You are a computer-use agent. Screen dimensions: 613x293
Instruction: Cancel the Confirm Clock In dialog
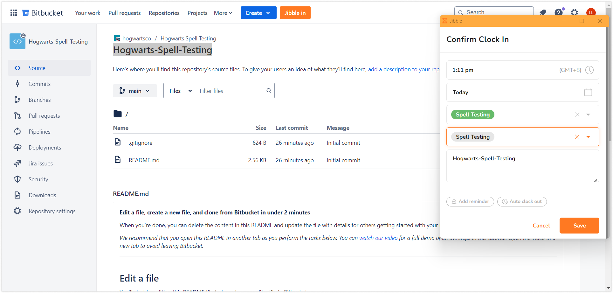pyautogui.click(x=541, y=226)
